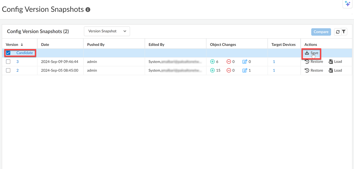Click the Pushed By column header
Screen dimensions: 354x169
96,45
